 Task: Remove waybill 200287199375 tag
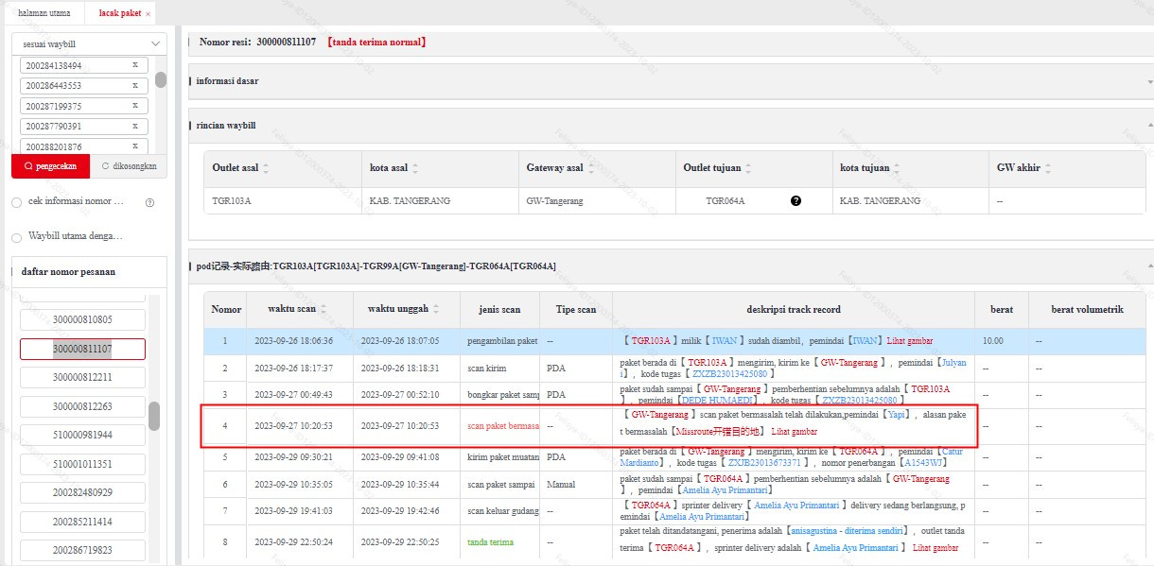135,105
